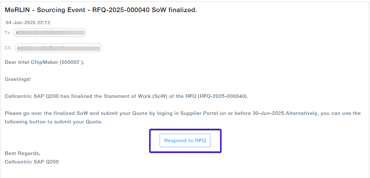Viewport: 370px width, 178px height.
Task: Click the Cellcentric SAP Q200 signature line
Action: pyautogui.click(x=32, y=162)
